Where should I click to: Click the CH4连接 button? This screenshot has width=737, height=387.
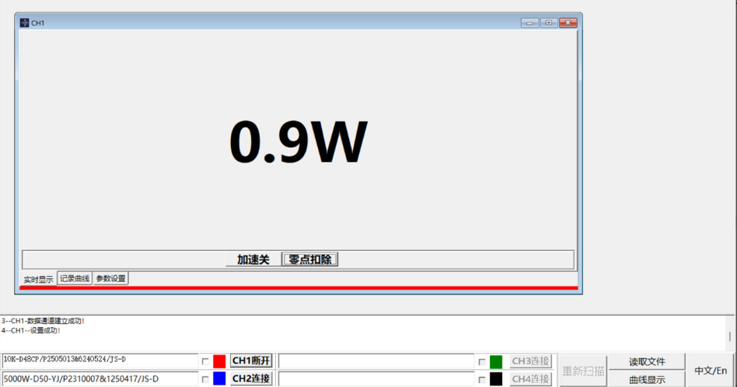click(x=531, y=379)
